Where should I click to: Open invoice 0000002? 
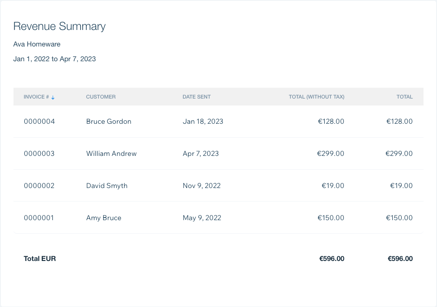(39, 186)
